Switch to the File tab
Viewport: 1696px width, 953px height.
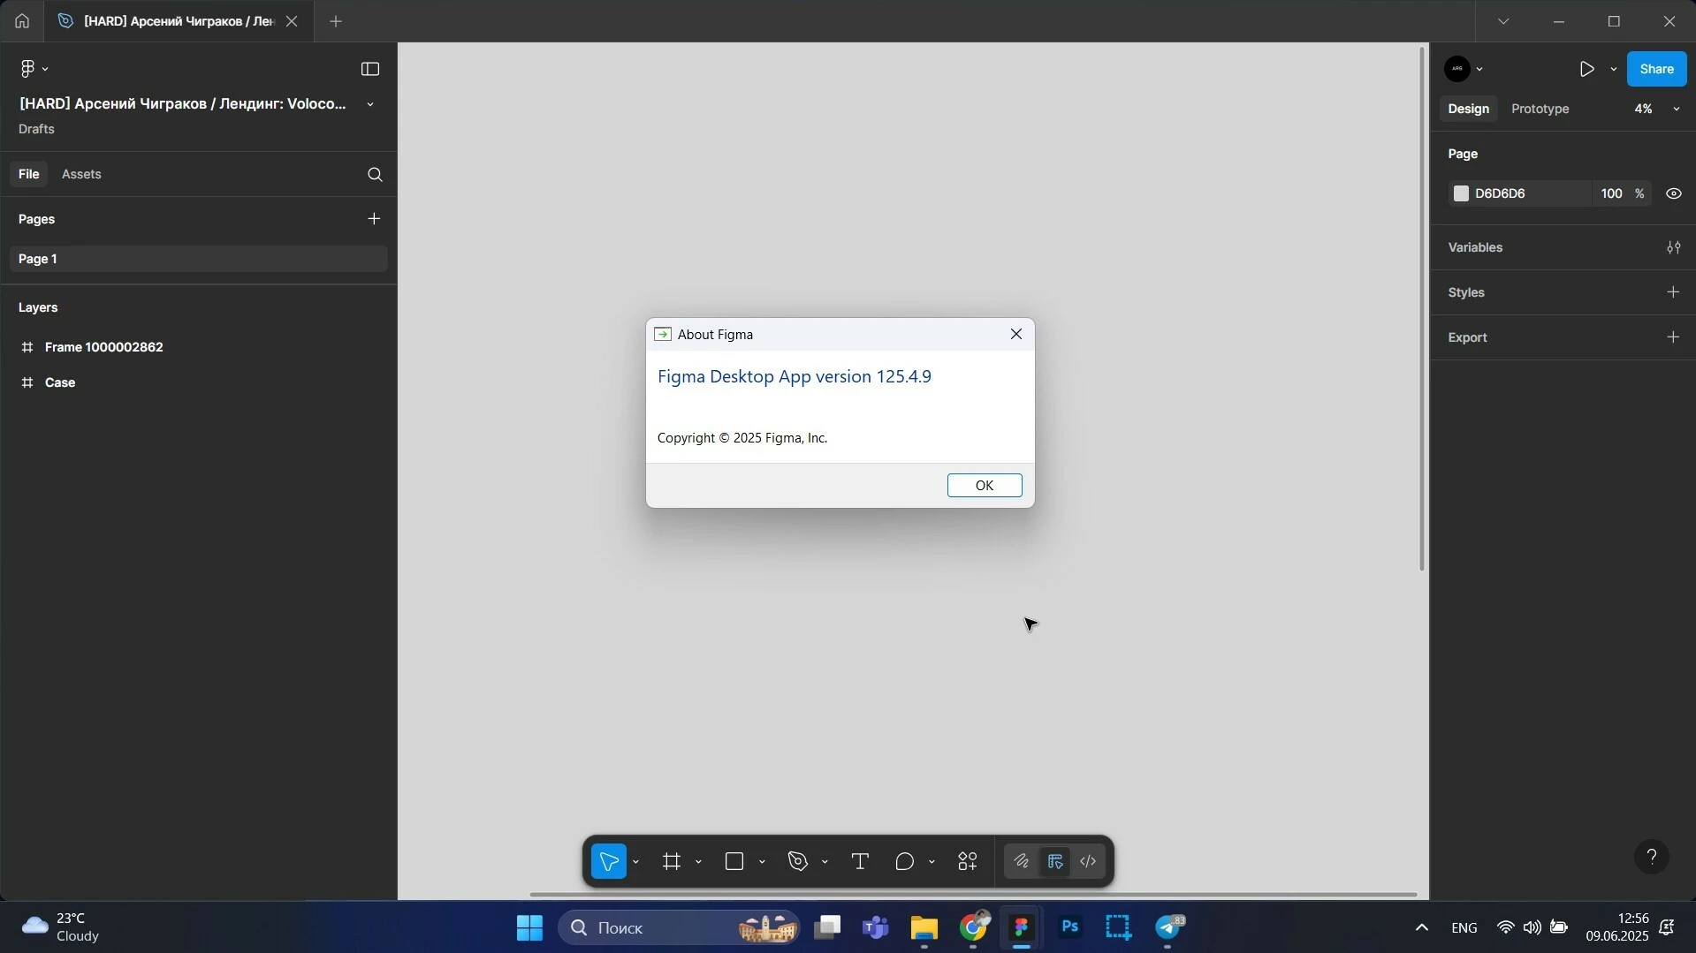[x=29, y=175]
